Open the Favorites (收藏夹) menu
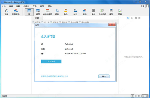The width and height of the screenshot is (150, 98). [26, 6]
